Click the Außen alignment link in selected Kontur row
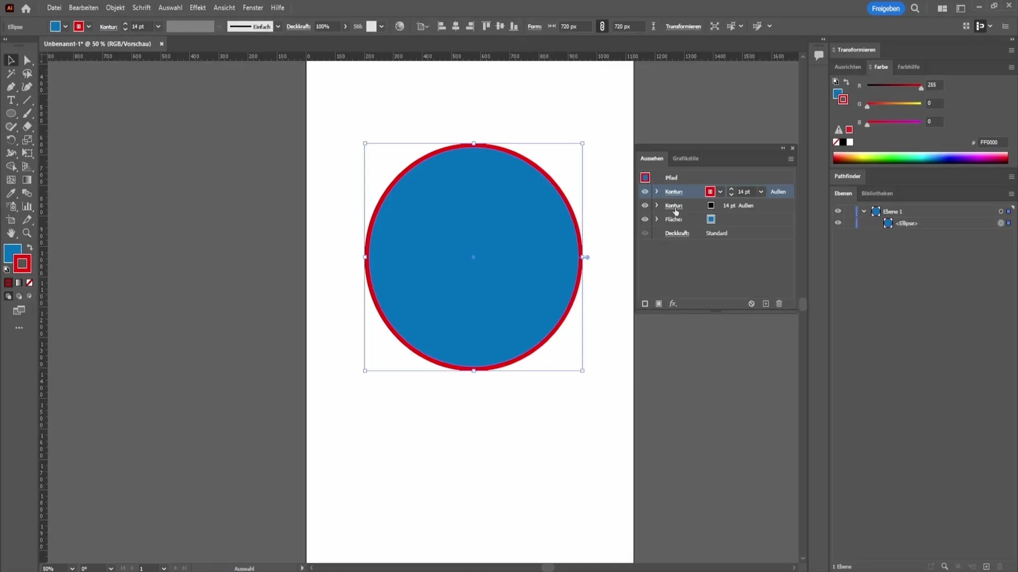This screenshot has width=1018, height=572. (778, 192)
